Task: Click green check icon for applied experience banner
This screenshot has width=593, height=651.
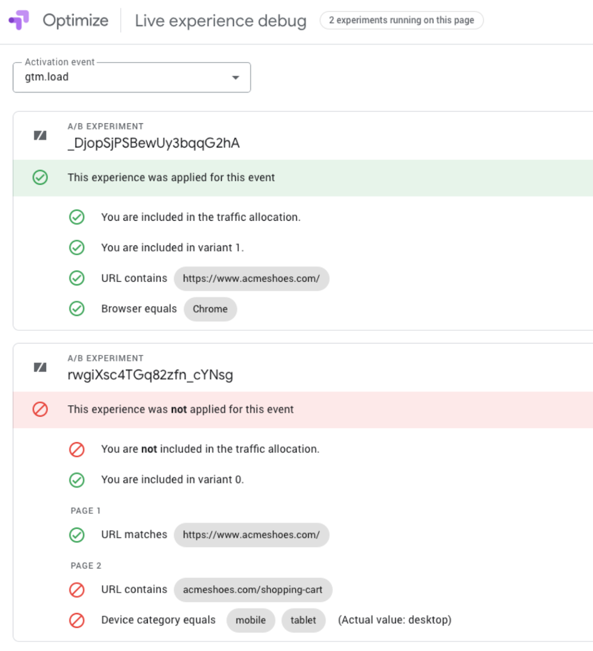Action: (x=40, y=177)
